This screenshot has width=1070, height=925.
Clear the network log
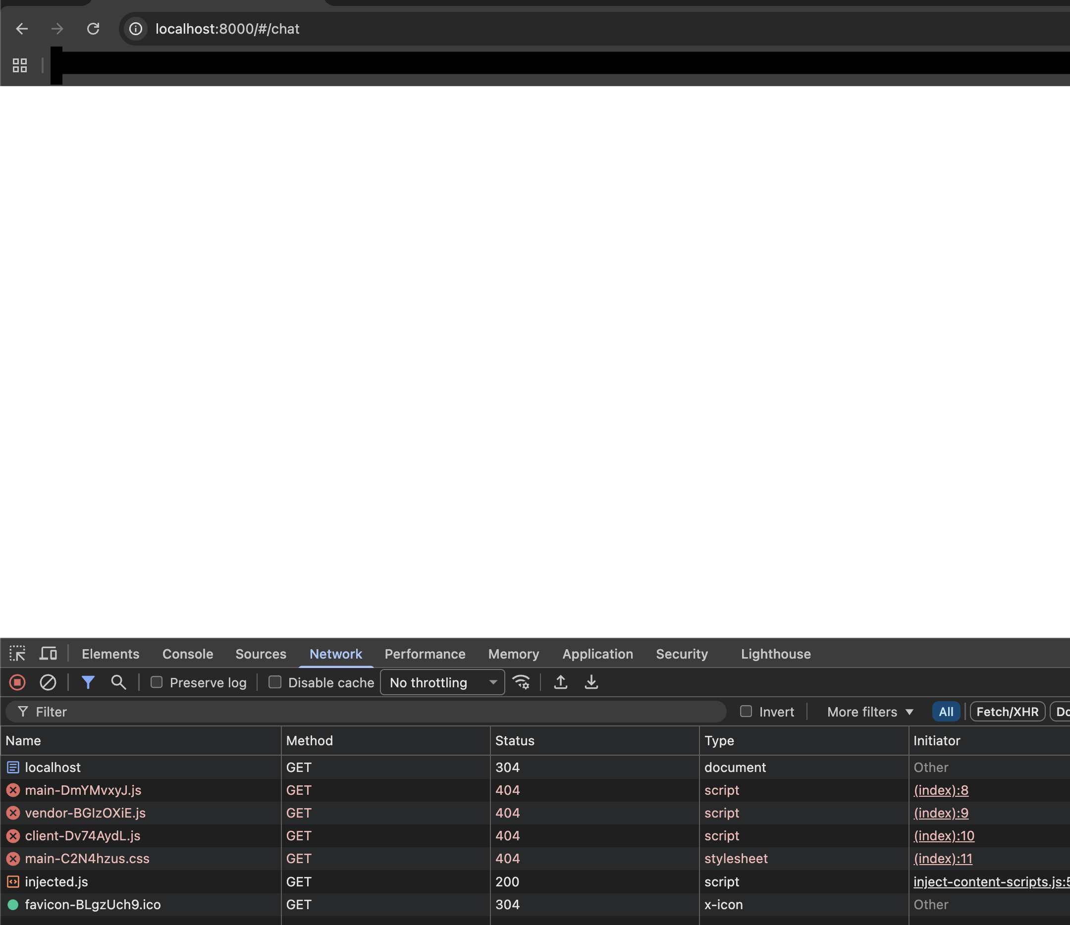click(x=48, y=682)
